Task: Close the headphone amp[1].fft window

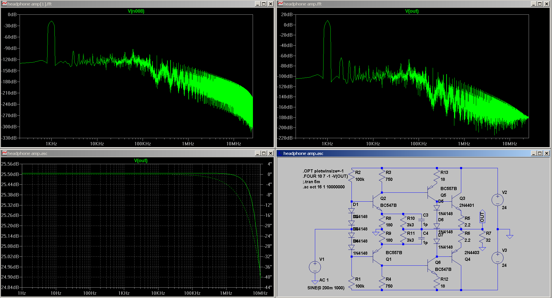Action: tap(271, 4)
